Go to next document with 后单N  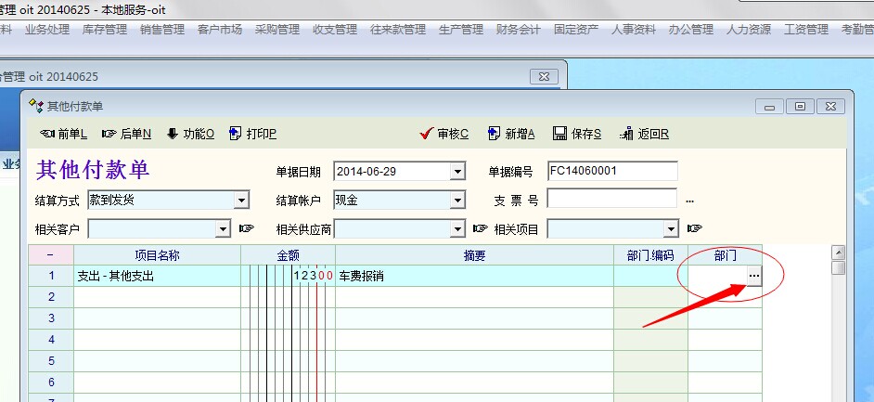tap(126, 134)
